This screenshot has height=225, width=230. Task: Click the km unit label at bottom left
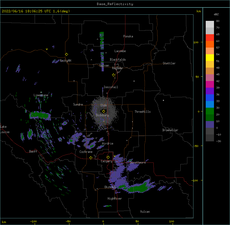coord(4,222)
